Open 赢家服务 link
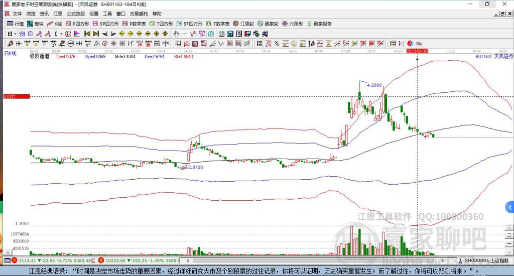This screenshot has width=514, height=276. tap(319, 24)
